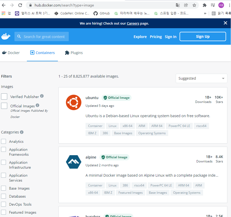Click the Categories info icon
The image size is (231, 217).
pyautogui.click(x=22, y=132)
